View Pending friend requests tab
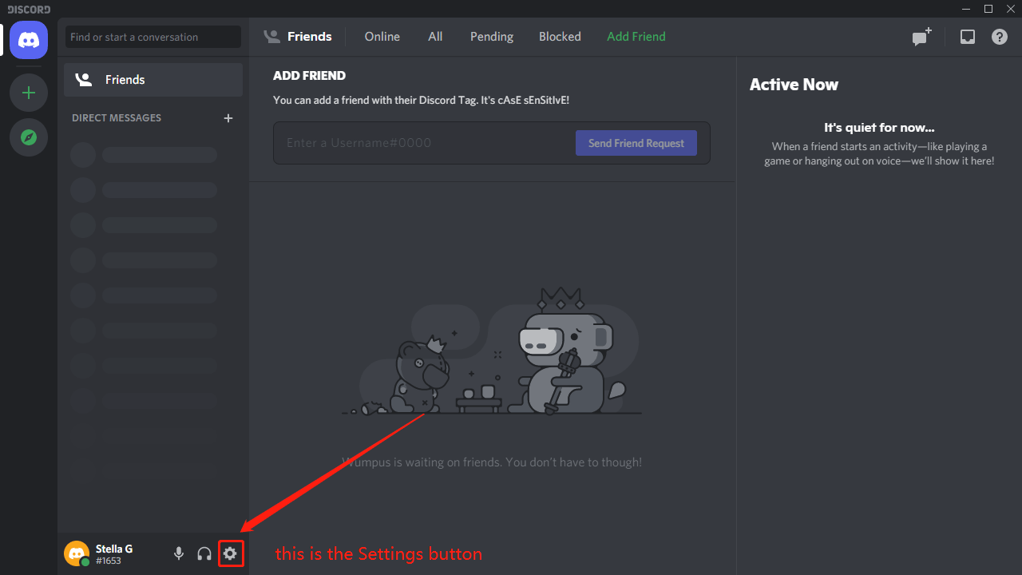This screenshot has width=1022, height=575. pos(492,37)
